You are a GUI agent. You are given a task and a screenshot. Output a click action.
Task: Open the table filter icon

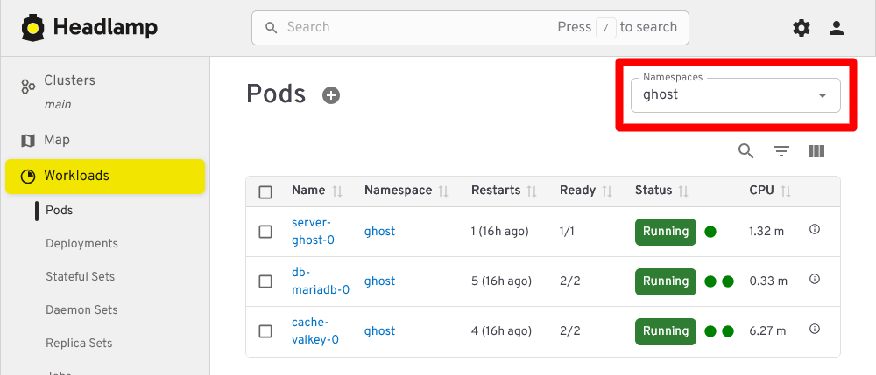point(781,151)
